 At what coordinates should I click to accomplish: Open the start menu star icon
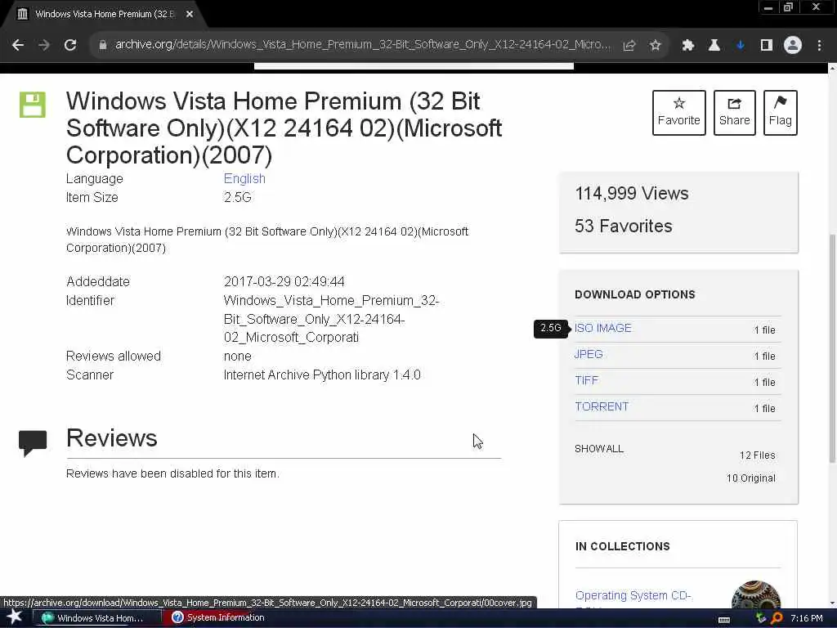tap(14, 617)
